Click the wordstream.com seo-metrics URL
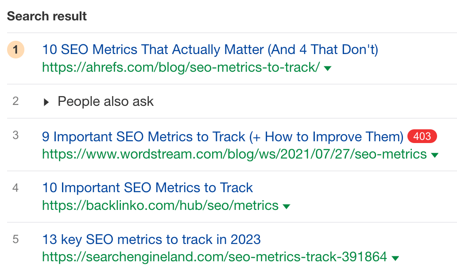 tap(234, 154)
